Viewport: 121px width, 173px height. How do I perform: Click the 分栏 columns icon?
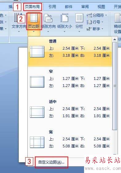pos(79,18)
